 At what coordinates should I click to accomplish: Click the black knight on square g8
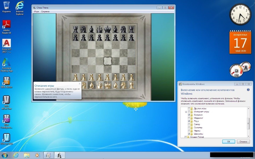tap(124, 29)
